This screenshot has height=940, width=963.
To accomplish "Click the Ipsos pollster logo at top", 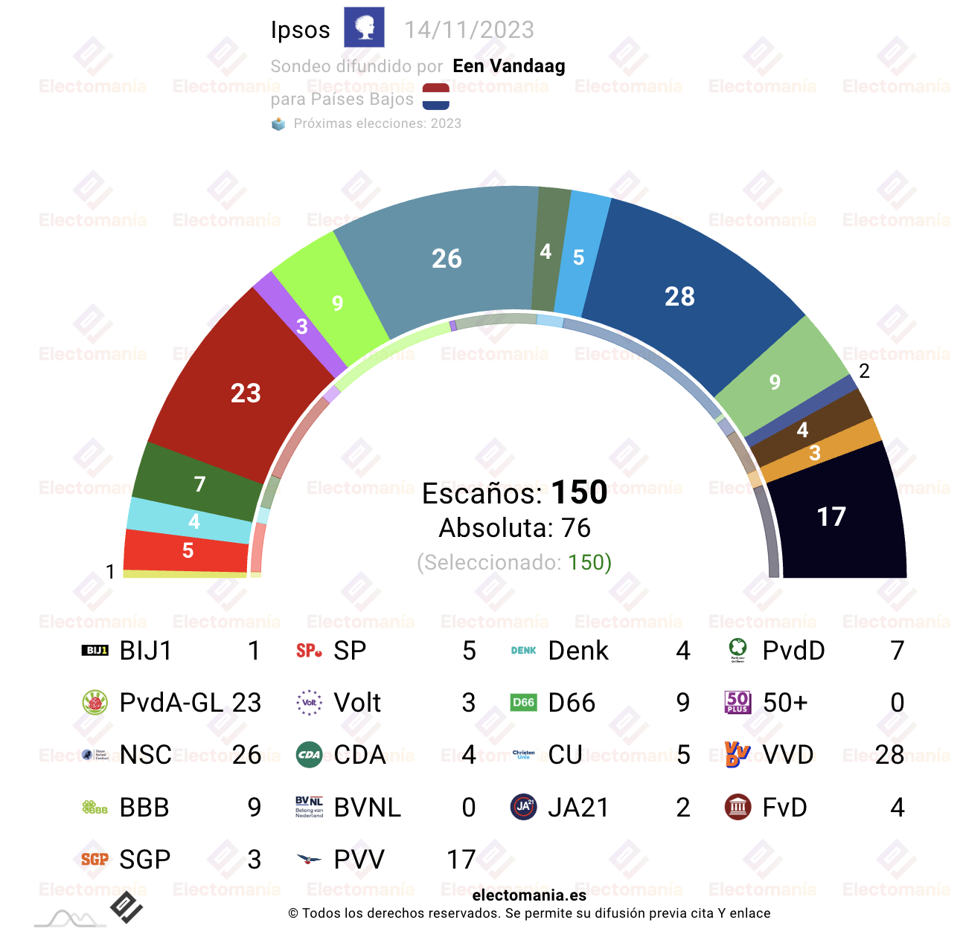I will (x=364, y=28).
